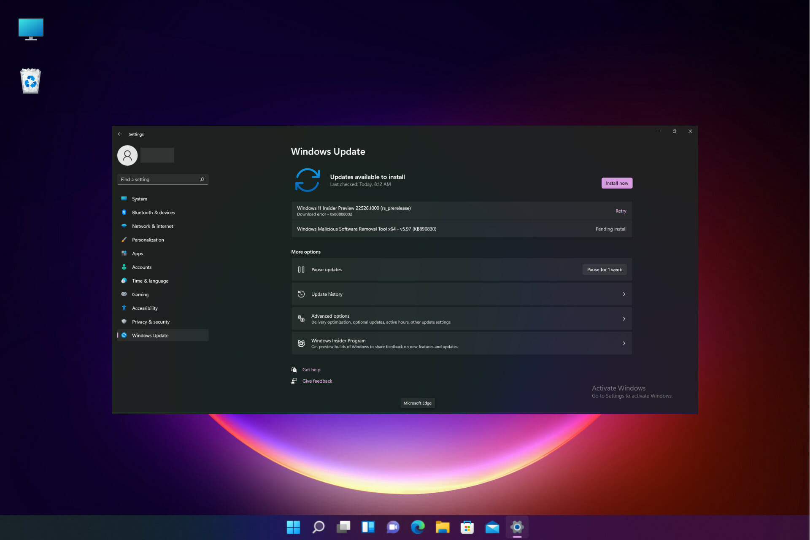Expand Advanced options chevron
This screenshot has height=540, width=810.
[624, 319]
